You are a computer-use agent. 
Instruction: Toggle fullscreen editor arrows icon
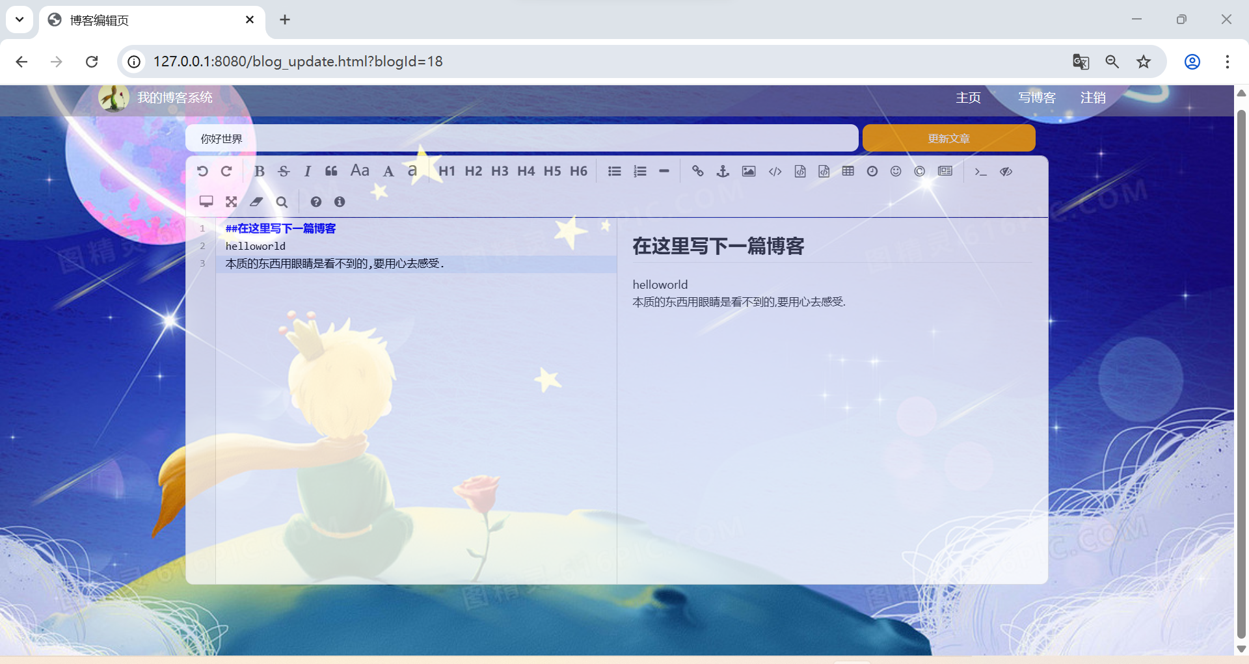[231, 202]
